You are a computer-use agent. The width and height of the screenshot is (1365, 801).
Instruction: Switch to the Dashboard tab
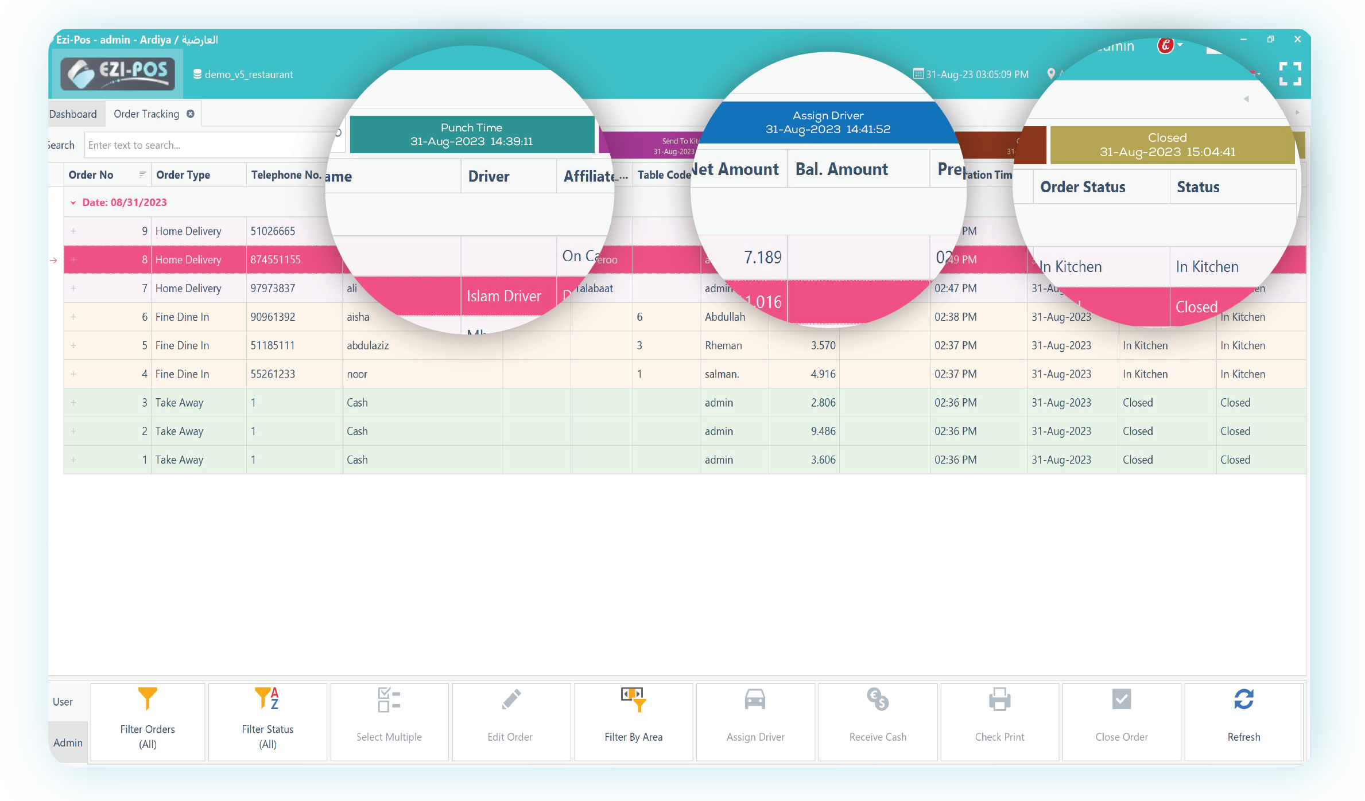(73, 114)
